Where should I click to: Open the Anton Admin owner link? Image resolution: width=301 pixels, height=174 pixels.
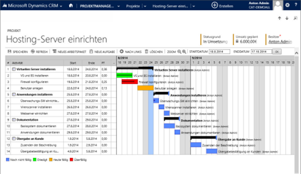click(280, 42)
